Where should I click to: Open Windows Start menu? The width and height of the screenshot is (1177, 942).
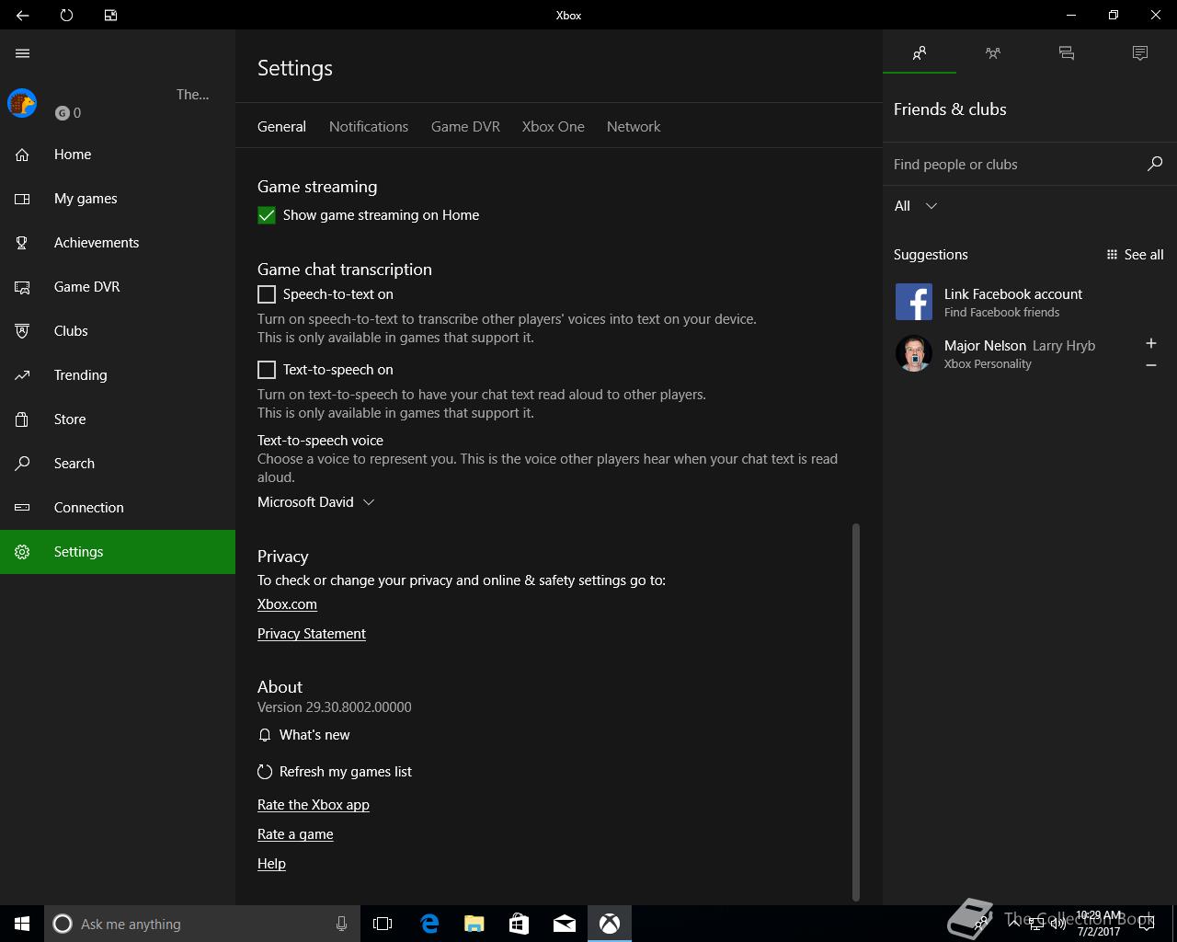coord(22,924)
